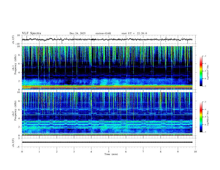Viewport: 220px width, 170px height.
Task: Click the "VLF Spectra" title text
Action: pyautogui.click(x=31, y=33)
